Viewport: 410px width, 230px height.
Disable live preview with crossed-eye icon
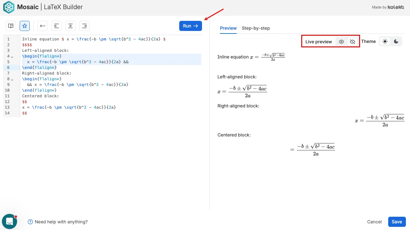[352, 42]
